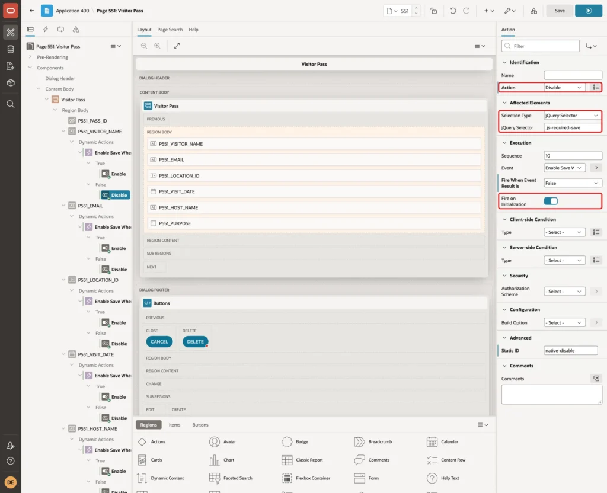Open administration icon in sidebar
This screenshot has height=493, width=607.
pos(11,446)
